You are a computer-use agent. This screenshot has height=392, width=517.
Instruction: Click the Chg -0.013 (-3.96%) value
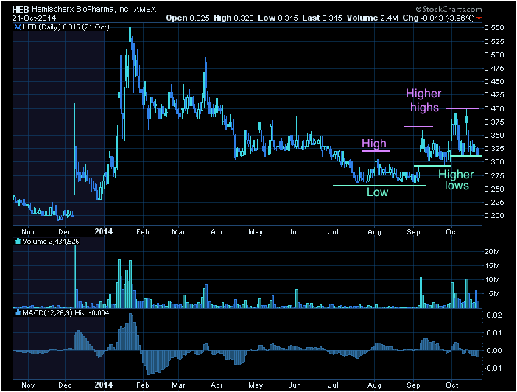(439, 18)
